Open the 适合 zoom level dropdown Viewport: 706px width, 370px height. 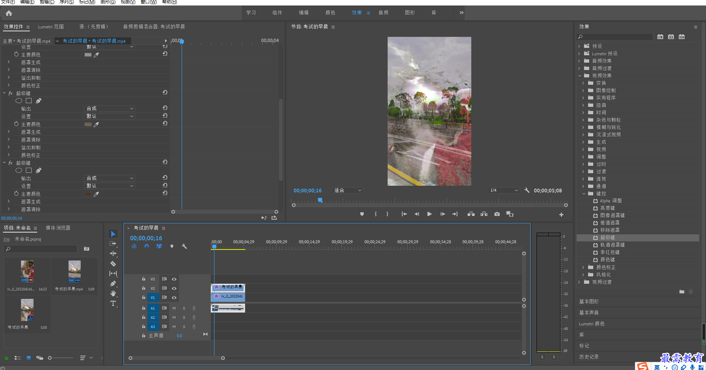[347, 191]
